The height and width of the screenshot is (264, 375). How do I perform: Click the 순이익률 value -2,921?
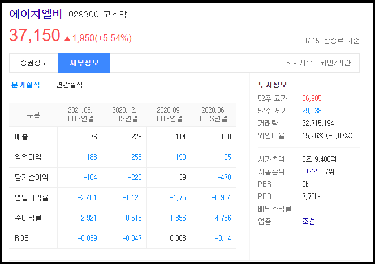coord(87,218)
